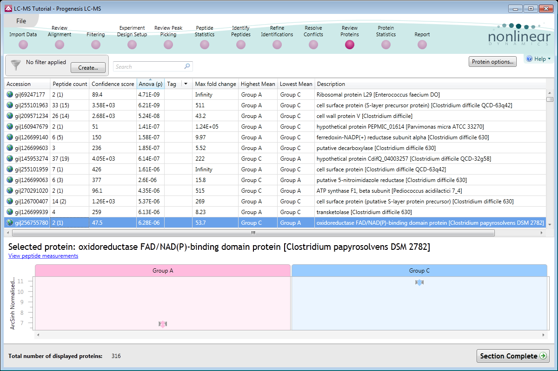
Task: Click the Create... filter button
Action: click(x=88, y=68)
